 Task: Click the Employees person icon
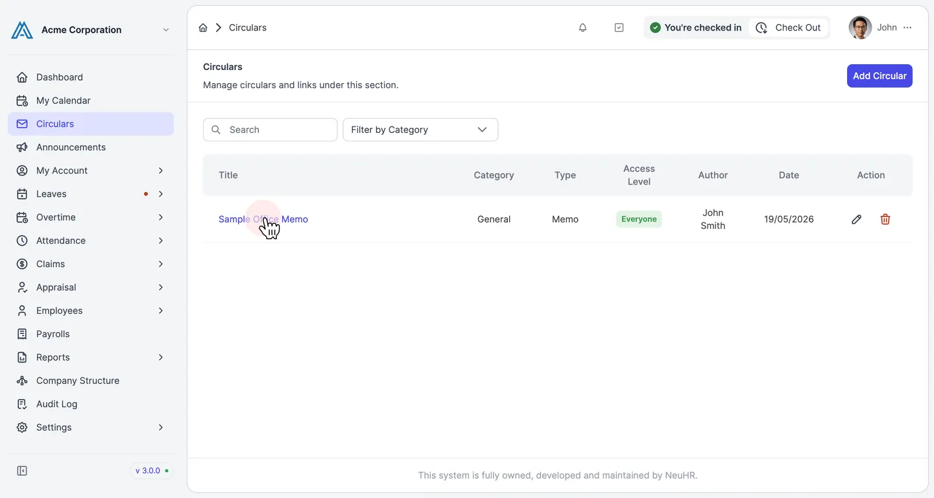[x=22, y=311]
